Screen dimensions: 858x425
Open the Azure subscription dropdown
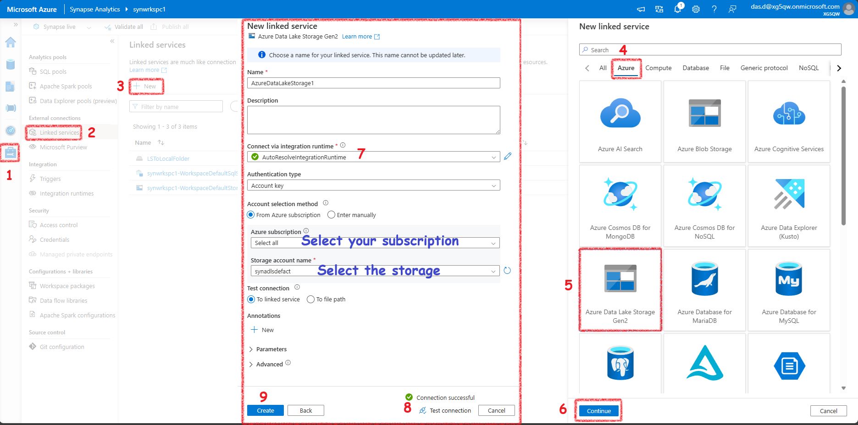375,243
